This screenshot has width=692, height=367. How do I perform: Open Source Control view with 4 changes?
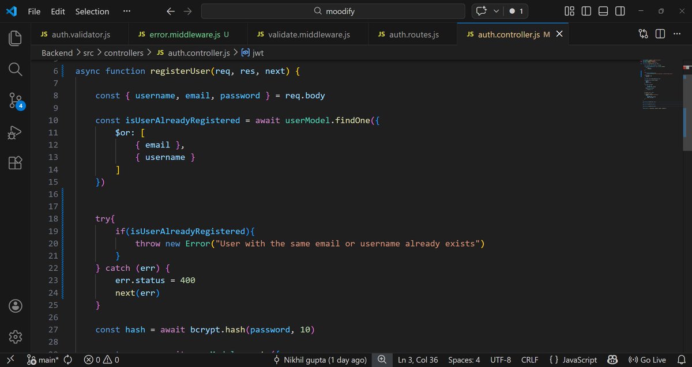(16, 101)
